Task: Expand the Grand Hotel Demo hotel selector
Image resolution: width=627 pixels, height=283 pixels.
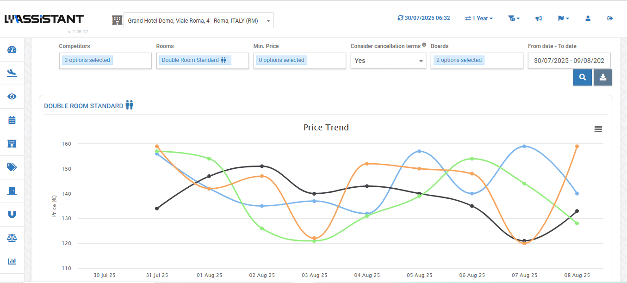Action: [199, 20]
